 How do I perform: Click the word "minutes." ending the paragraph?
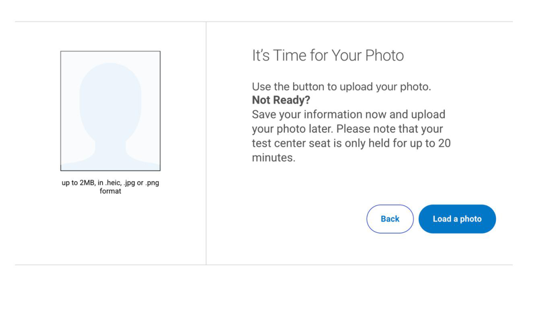[274, 158]
